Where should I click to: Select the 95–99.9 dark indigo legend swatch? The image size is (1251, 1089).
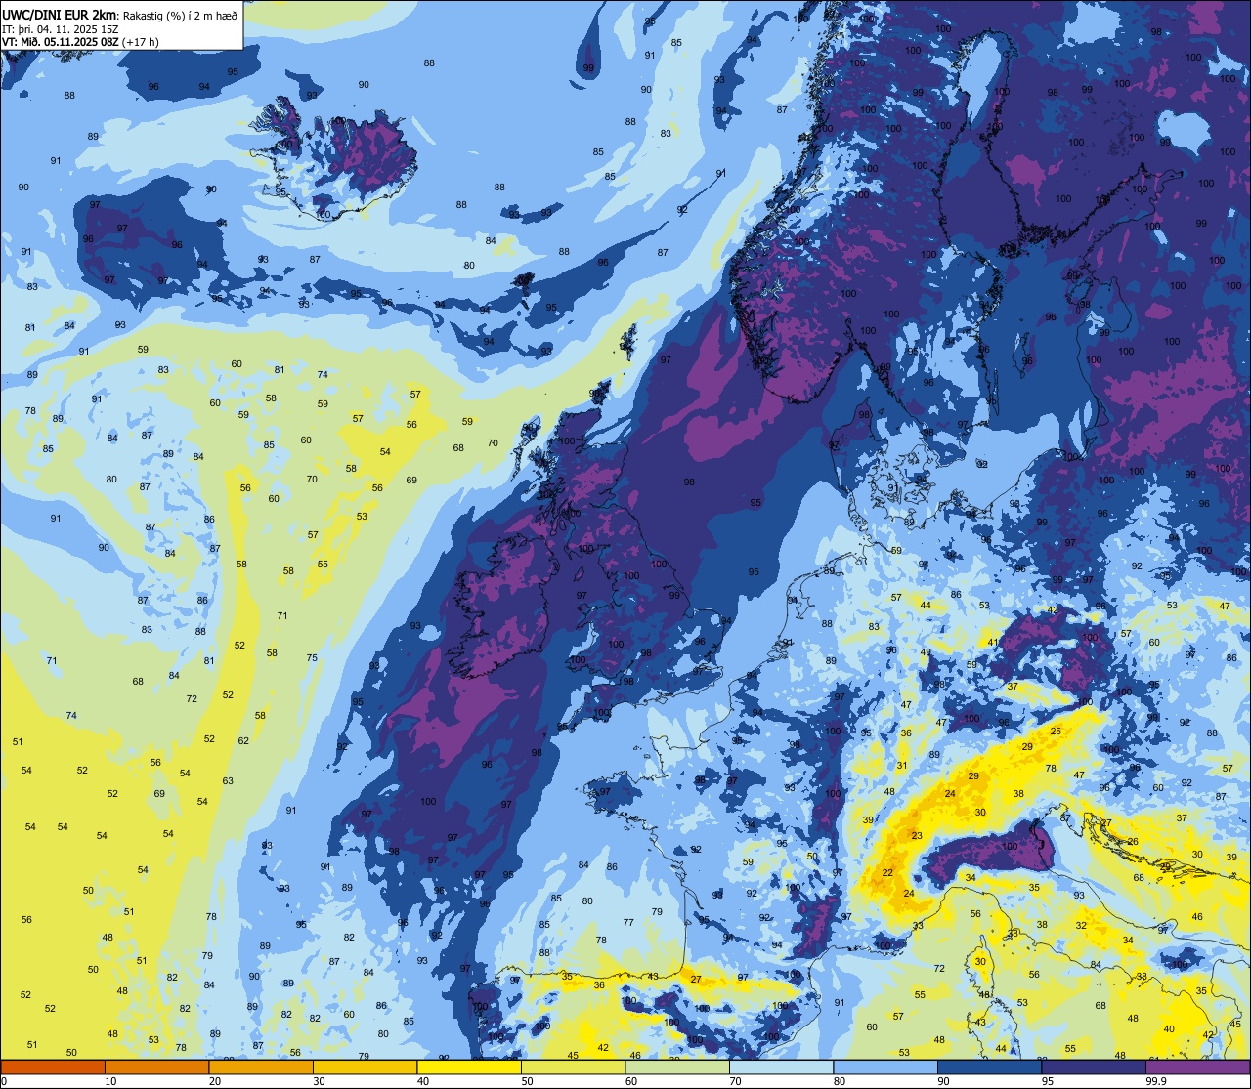[x=1094, y=1067]
